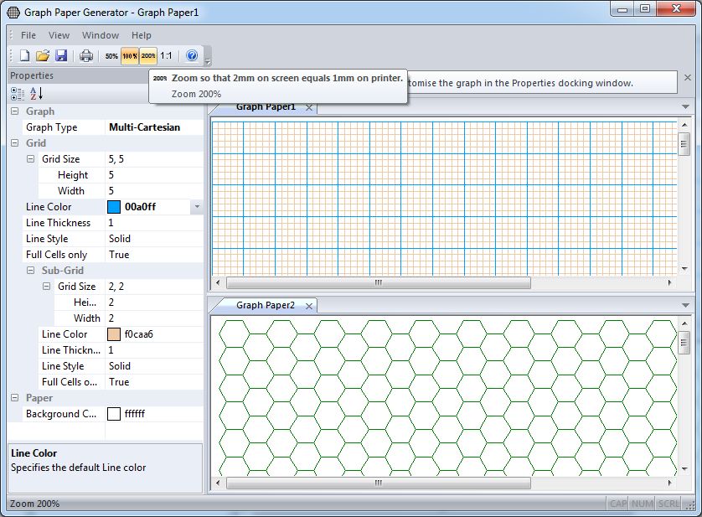Open help with the blue question mark icon
The image size is (702, 517).
(192, 56)
